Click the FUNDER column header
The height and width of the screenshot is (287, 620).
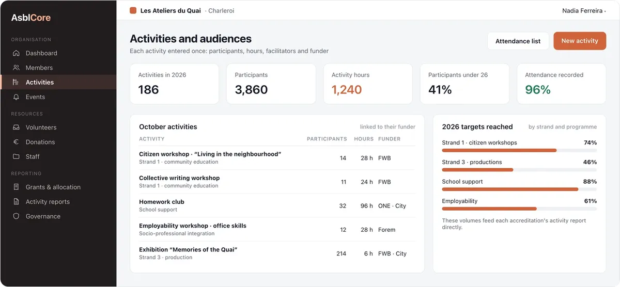click(389, 139)
